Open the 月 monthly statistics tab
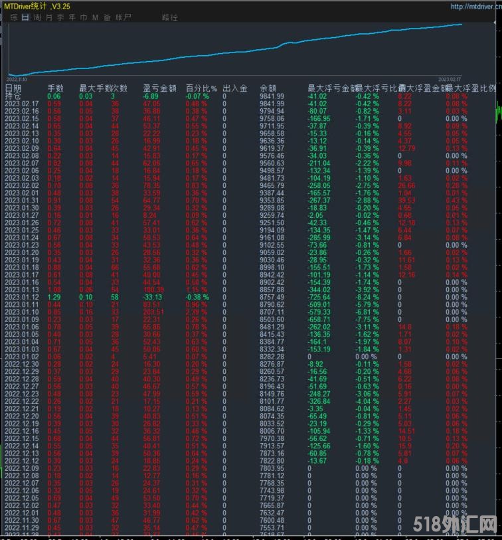Screen dimensions: 502x540 point(48,17)
